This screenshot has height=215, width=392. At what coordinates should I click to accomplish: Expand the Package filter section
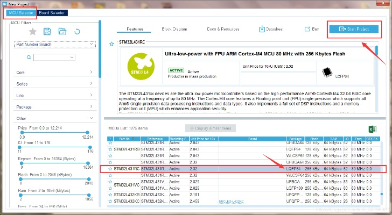(54, 107)
